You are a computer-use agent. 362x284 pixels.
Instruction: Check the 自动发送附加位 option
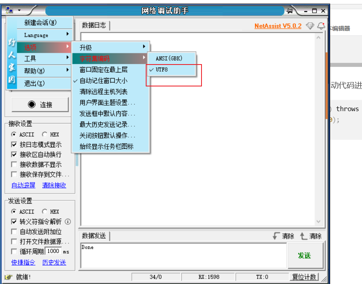[x=14, y=231]
